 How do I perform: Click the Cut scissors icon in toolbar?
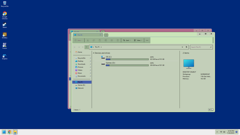tap(88, 40)
